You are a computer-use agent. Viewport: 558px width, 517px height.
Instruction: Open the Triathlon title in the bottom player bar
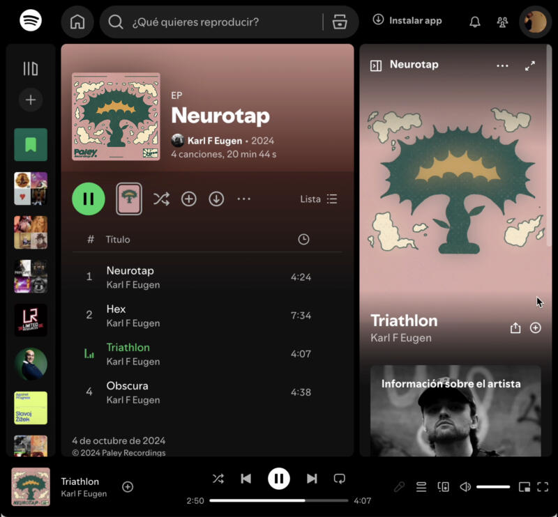coord(80,481)
